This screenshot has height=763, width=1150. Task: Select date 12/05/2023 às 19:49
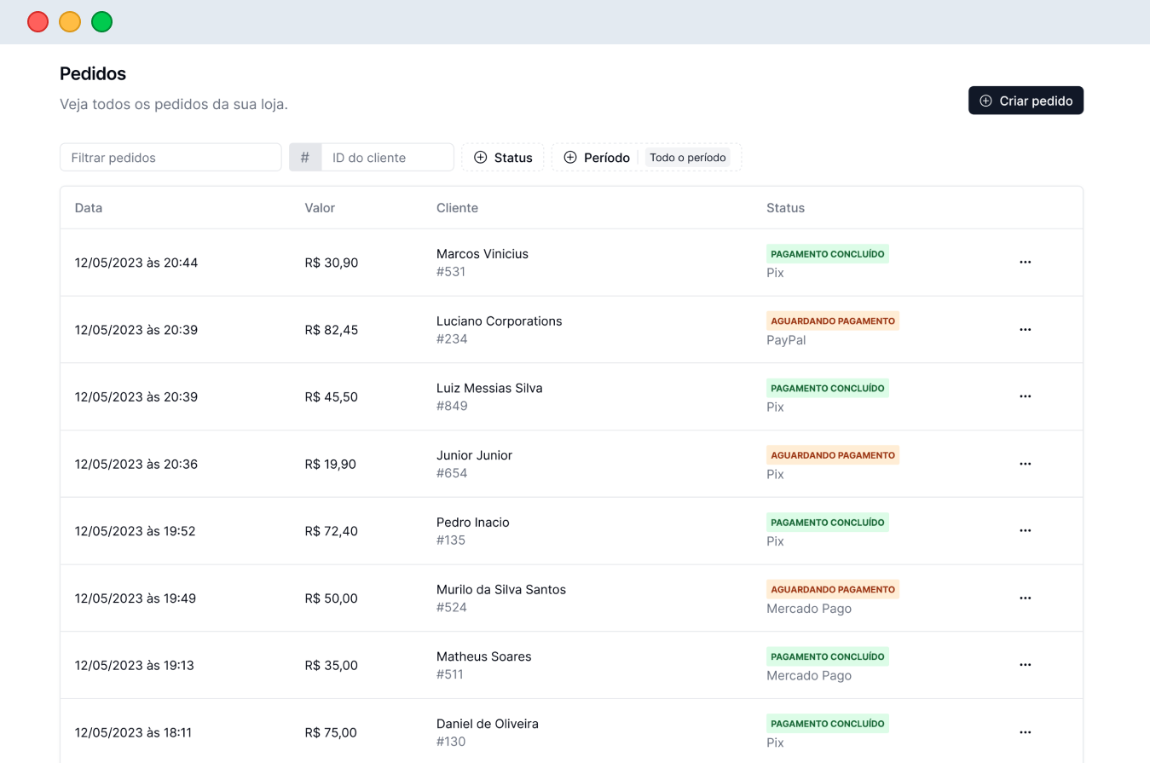click(x=136, y=598)
